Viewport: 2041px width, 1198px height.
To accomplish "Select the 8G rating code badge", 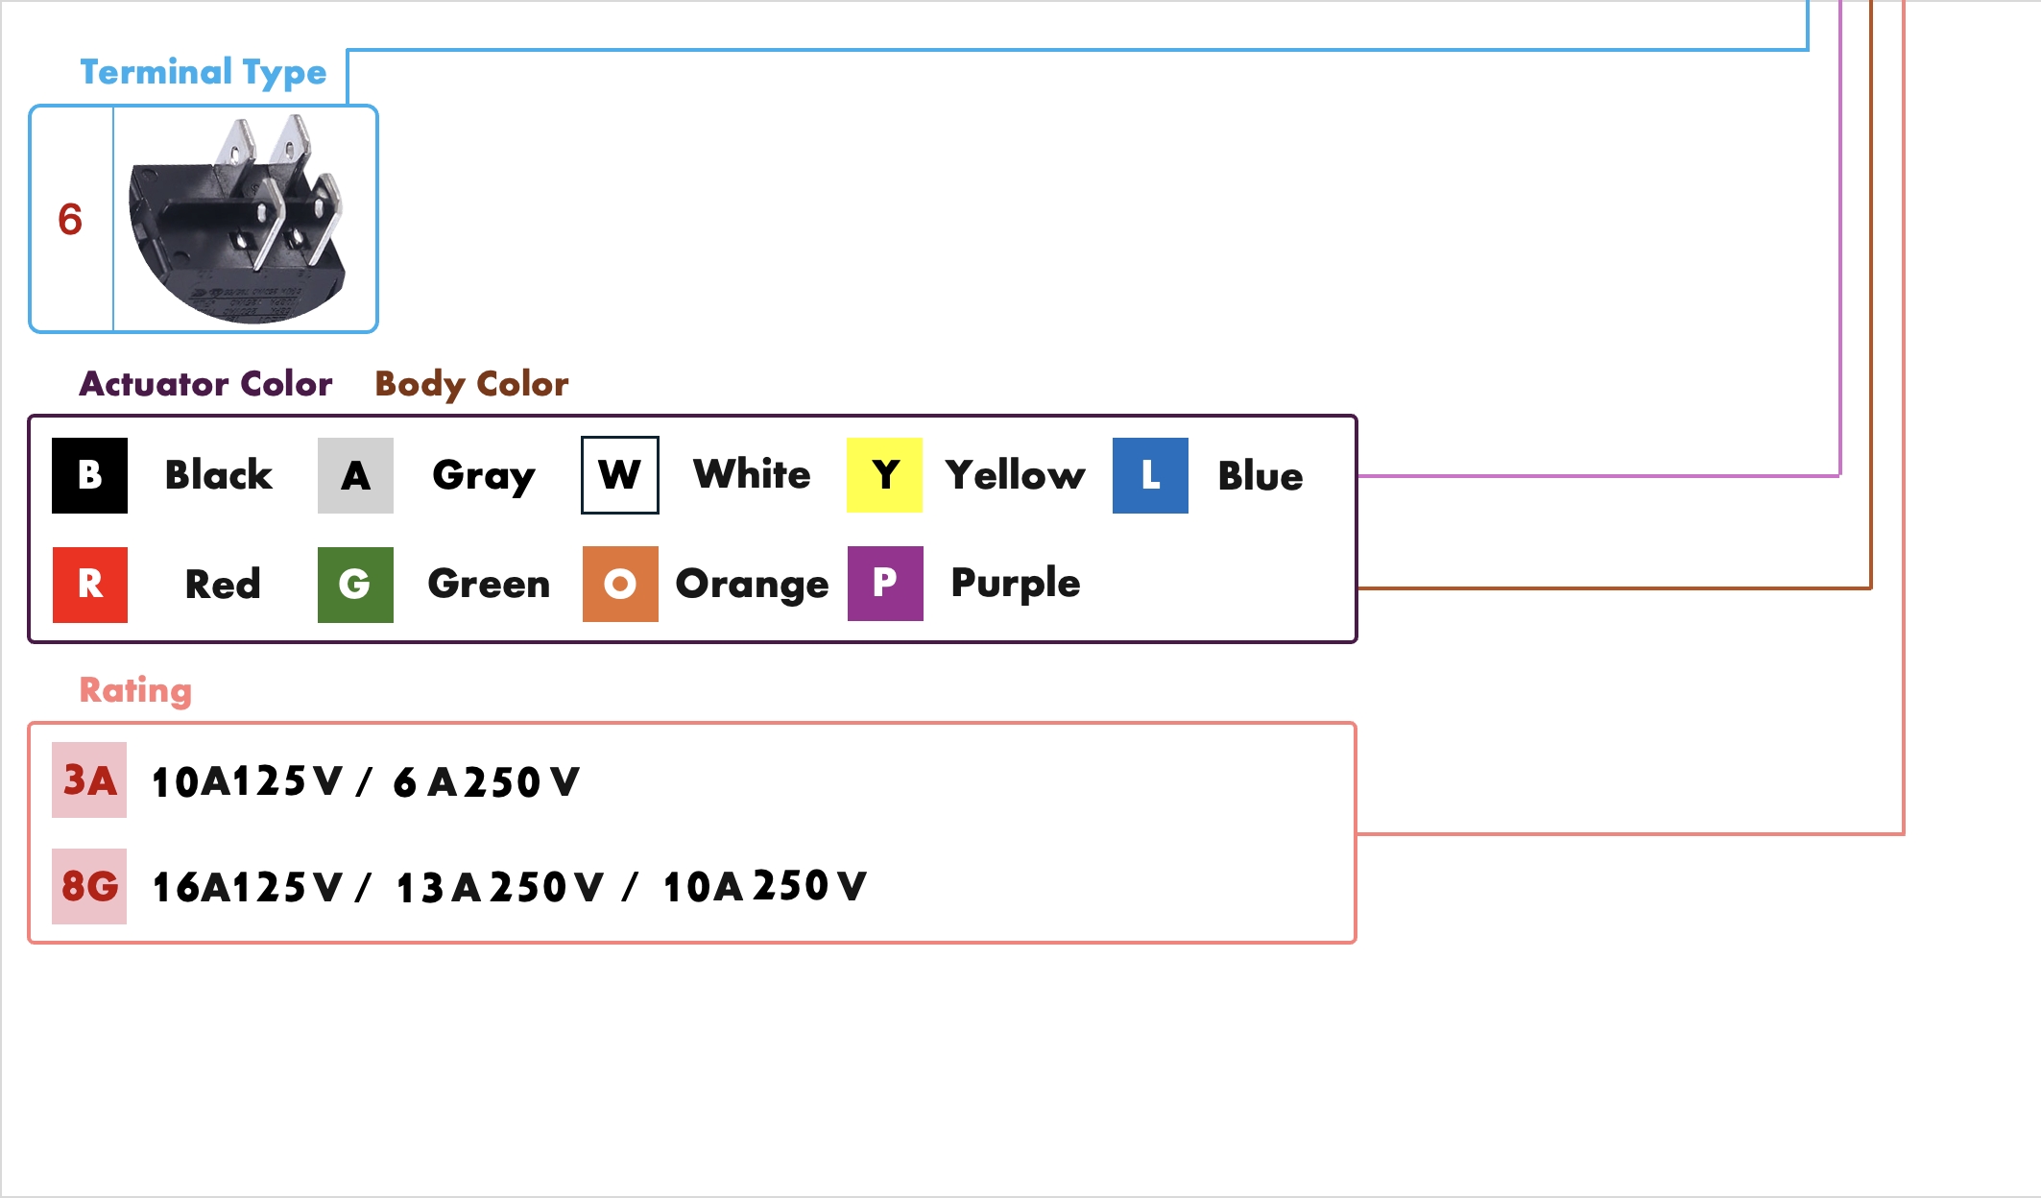I will pos(89,886).
